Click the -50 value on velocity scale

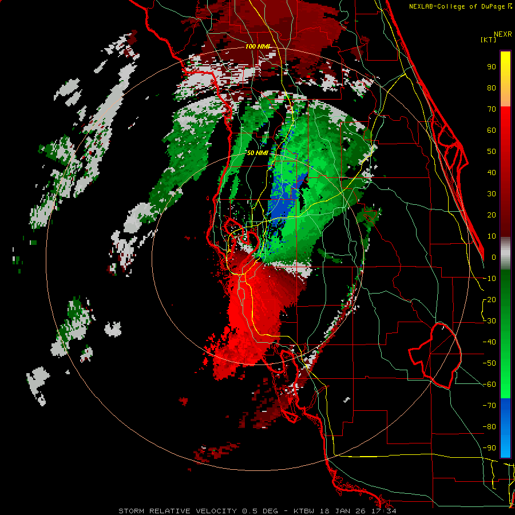[x=489, y=363]
